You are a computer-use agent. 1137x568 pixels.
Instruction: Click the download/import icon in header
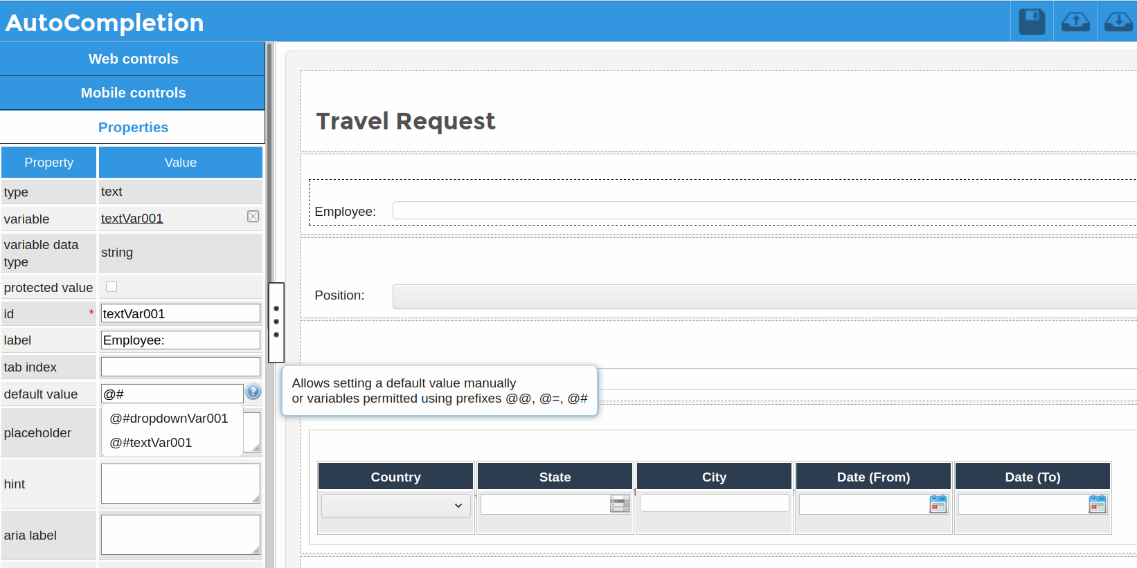[x=1118, y=21]
